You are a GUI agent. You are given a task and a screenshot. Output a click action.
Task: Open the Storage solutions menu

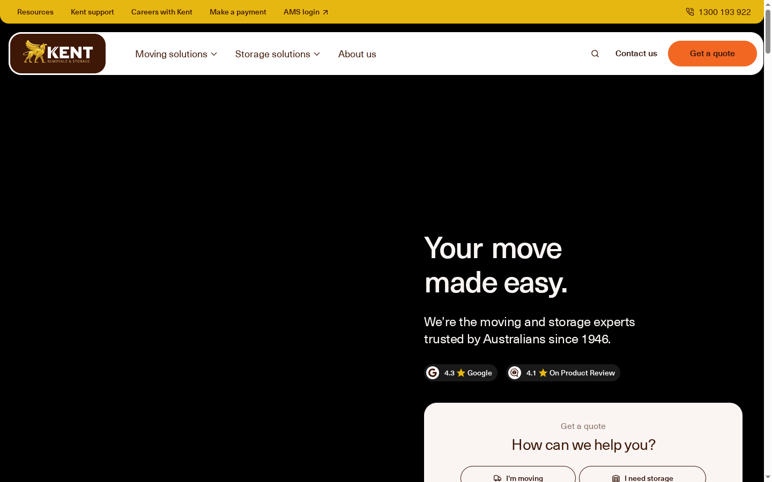[278, 54]
